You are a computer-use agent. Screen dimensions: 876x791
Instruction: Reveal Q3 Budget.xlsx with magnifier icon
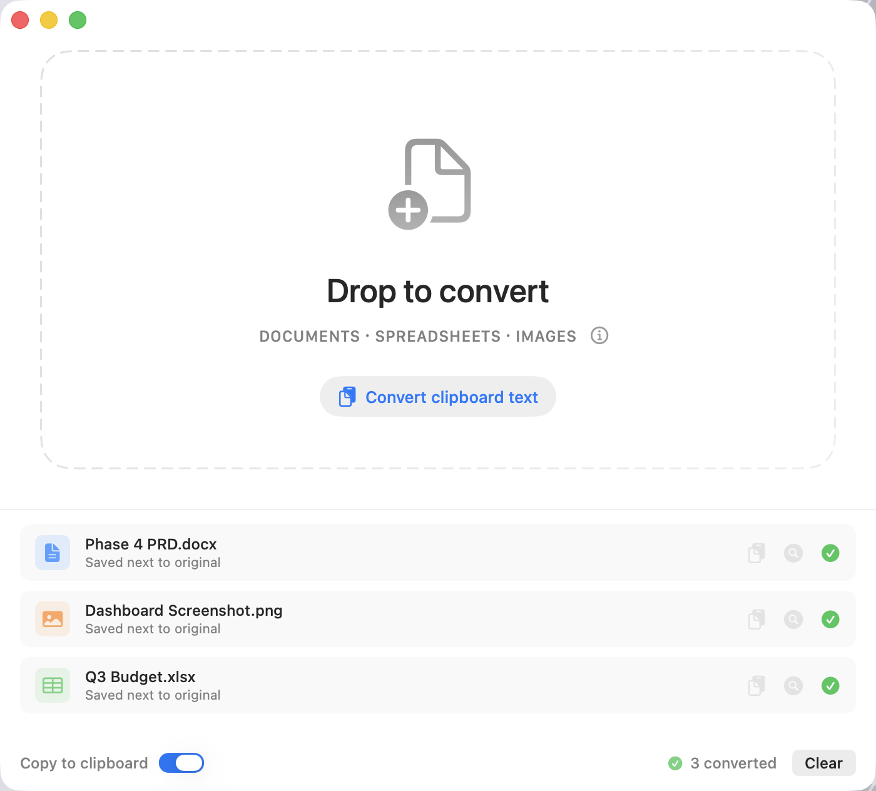793,686
